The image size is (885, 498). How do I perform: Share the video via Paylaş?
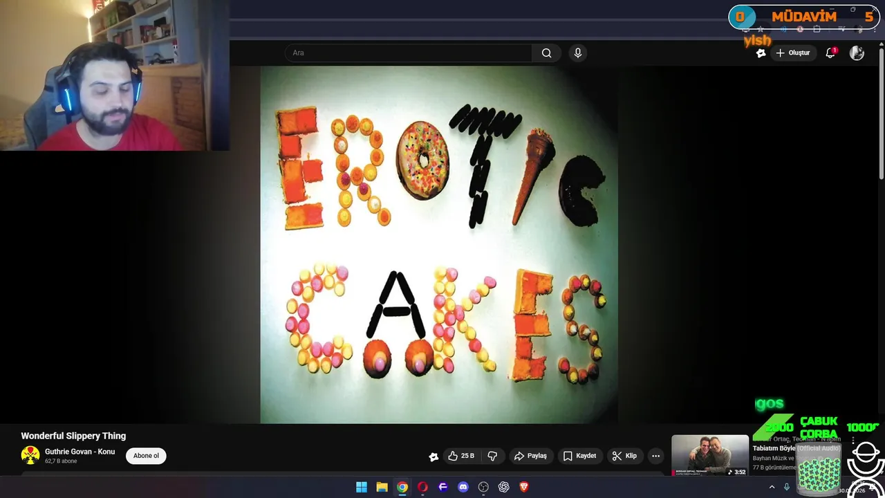530,456
